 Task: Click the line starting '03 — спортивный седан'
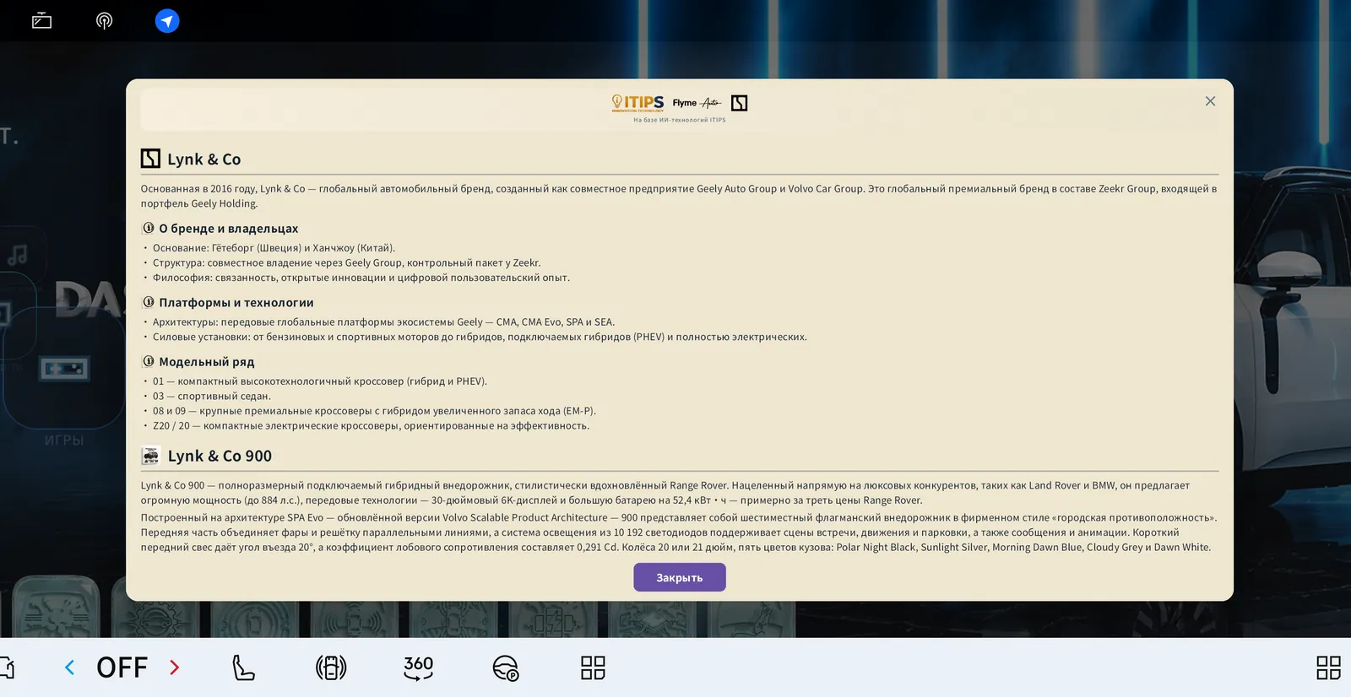point(212,396)
